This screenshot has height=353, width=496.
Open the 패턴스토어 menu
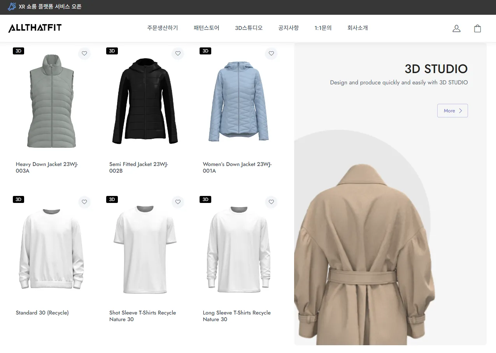point(207,28)
